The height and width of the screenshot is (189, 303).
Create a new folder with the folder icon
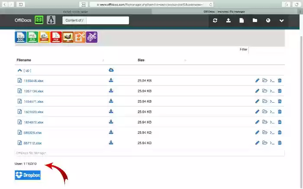pos(255,20)
